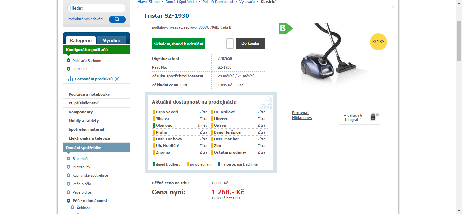Click the energy class B label icon
This screenshot has width=462, height=214.
click(285, 28)
